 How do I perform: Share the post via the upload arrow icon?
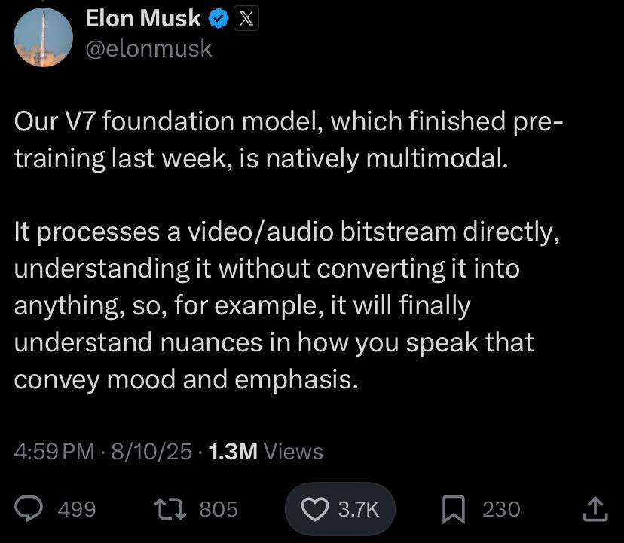coord(595,509)
